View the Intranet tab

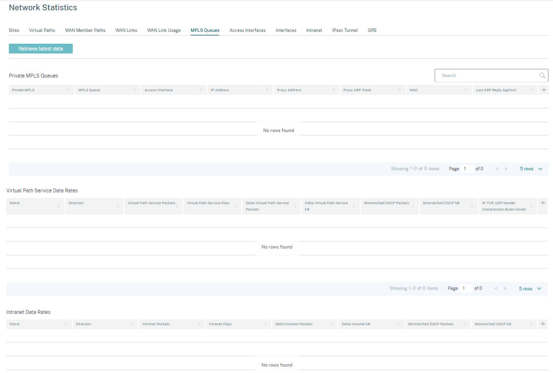point(314,30)
